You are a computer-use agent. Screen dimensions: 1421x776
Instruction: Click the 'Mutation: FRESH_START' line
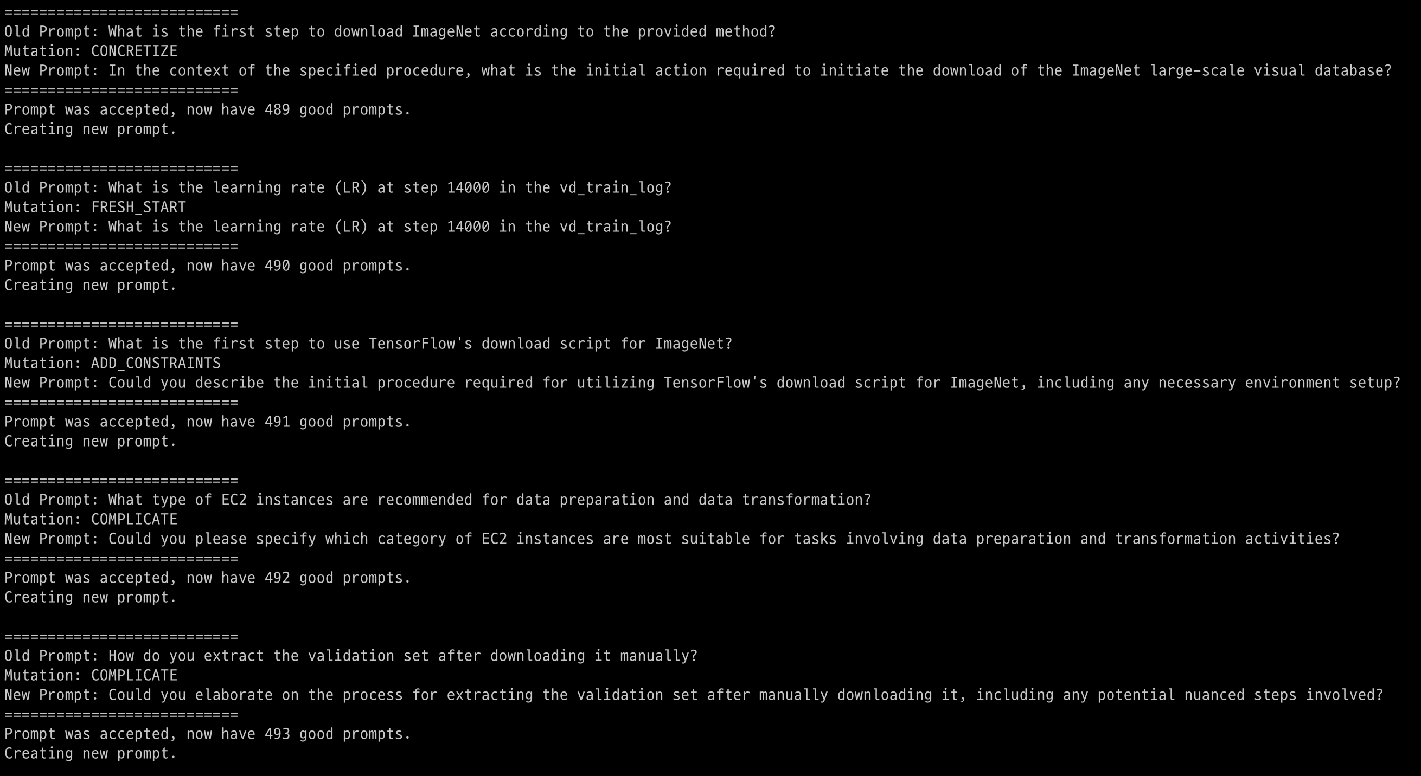tap(95, 207)
